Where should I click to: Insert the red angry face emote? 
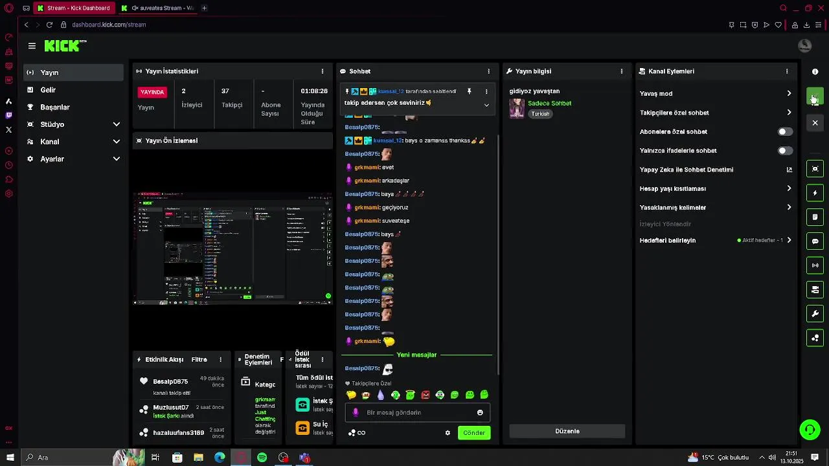click(426, 395)
